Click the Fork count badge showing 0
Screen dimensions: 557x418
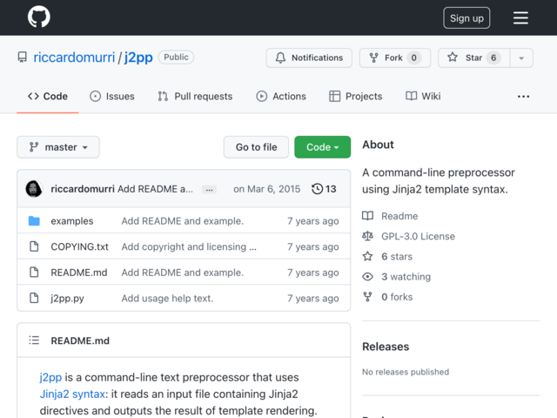(x=414, y=57)
